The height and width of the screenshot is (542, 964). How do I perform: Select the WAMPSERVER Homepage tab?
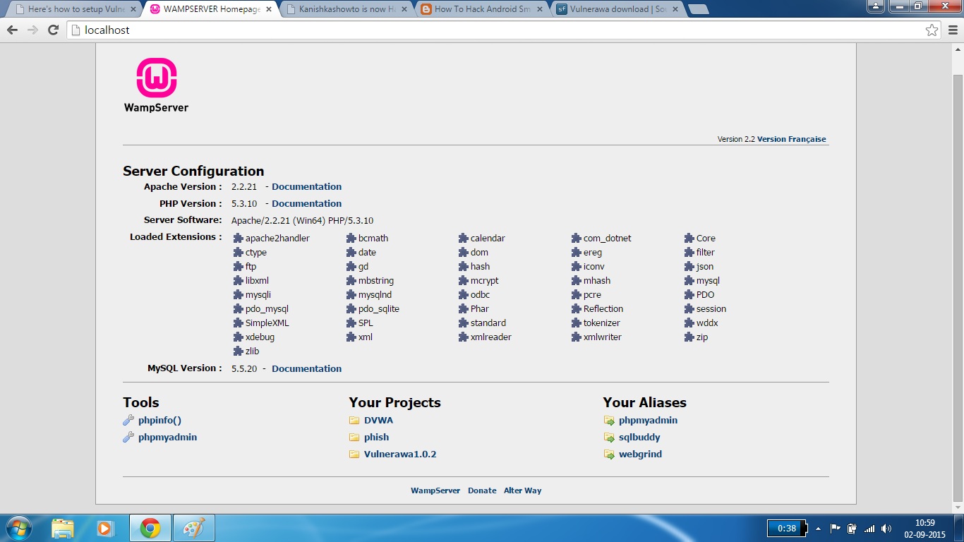click(x=209, y=9)
